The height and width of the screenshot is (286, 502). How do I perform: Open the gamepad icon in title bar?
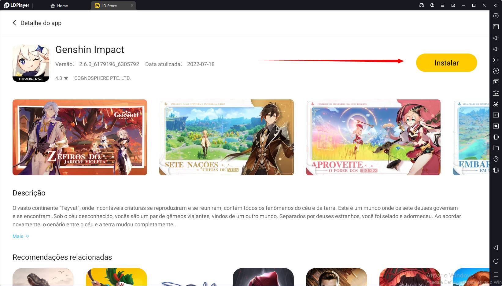click(x=422, y=5)
